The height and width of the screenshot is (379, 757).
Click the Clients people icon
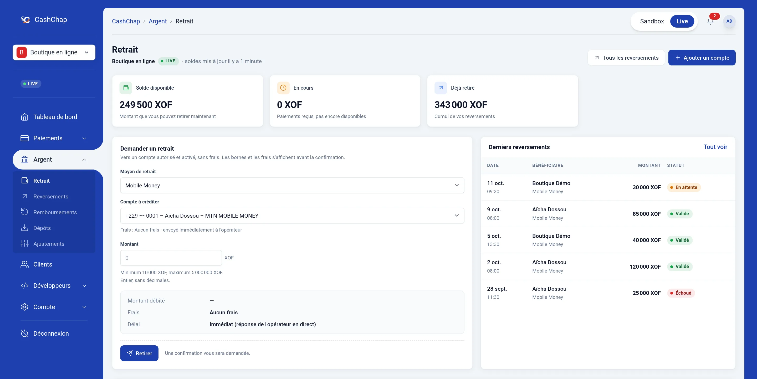25,264
